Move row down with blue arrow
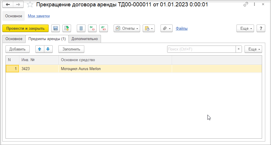The height and width of the screenshot is (145, 271). coord(48,49)
